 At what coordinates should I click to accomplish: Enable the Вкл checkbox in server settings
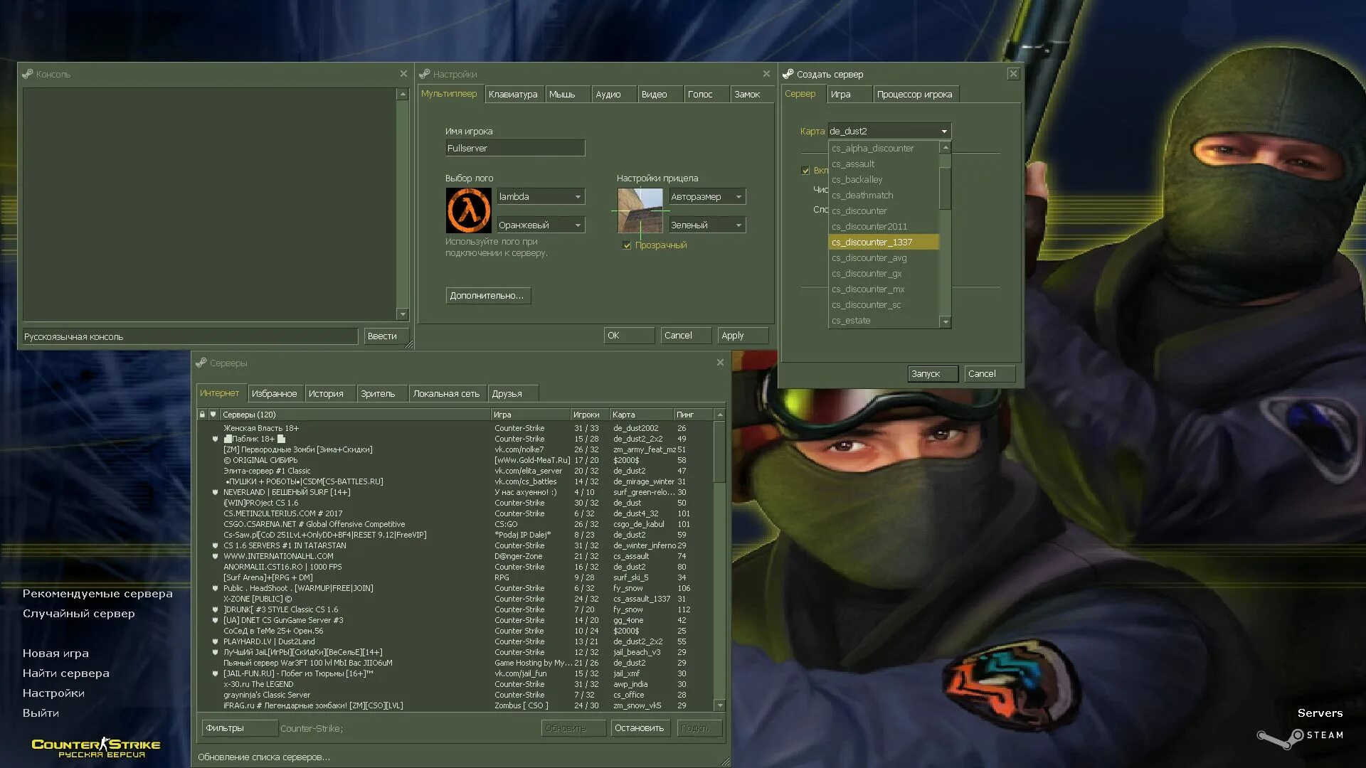[x=803, y=170]
